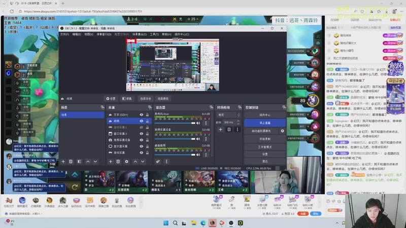
Task: Open 麦克风/Aux three-dot options menu
Action: point(206,123)
